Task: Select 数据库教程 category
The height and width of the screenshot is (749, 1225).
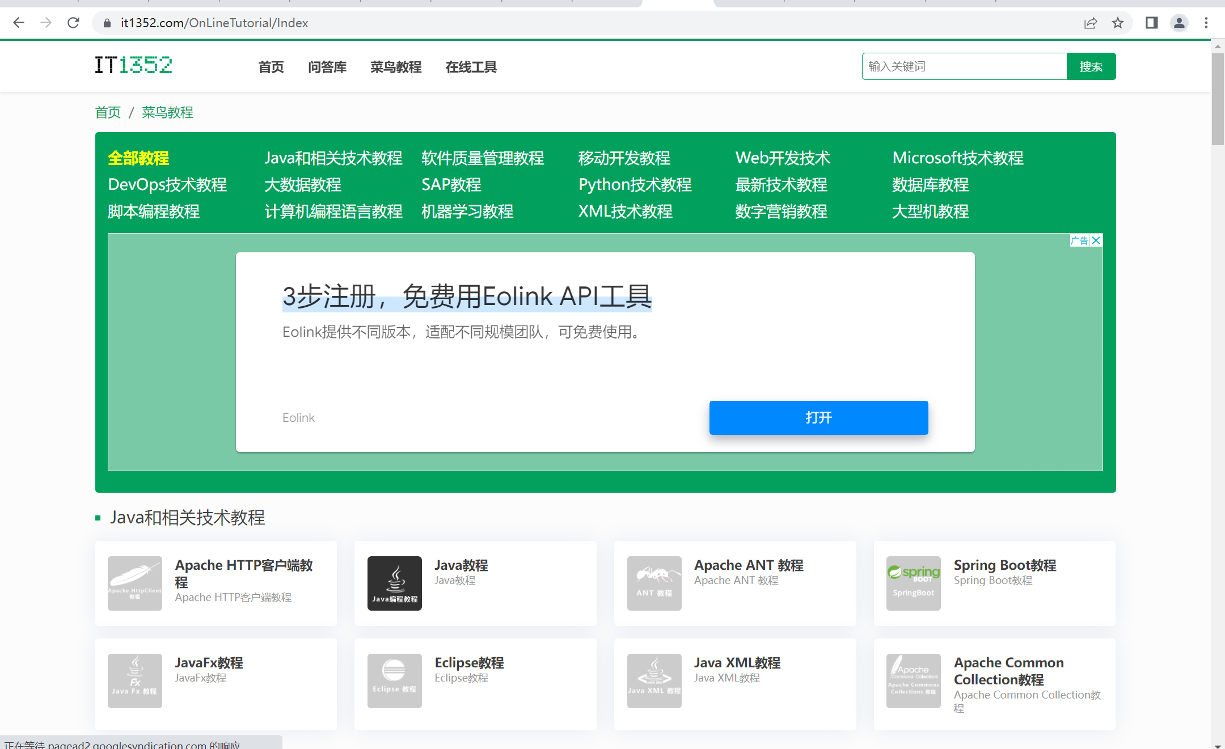Action: [931, 185]
